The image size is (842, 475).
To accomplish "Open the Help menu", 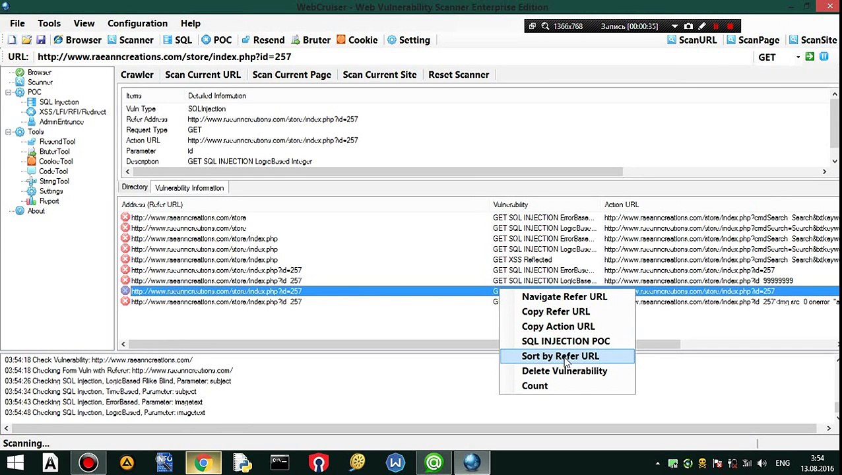I will tap(190, 24).
